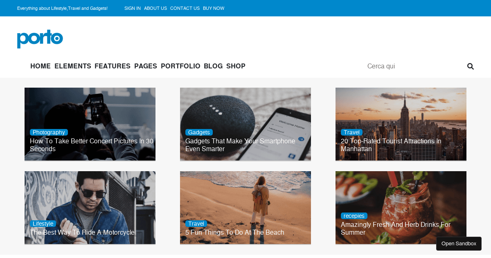
Task: Click the Open Sandbox button
Action: tap(459, 244)
